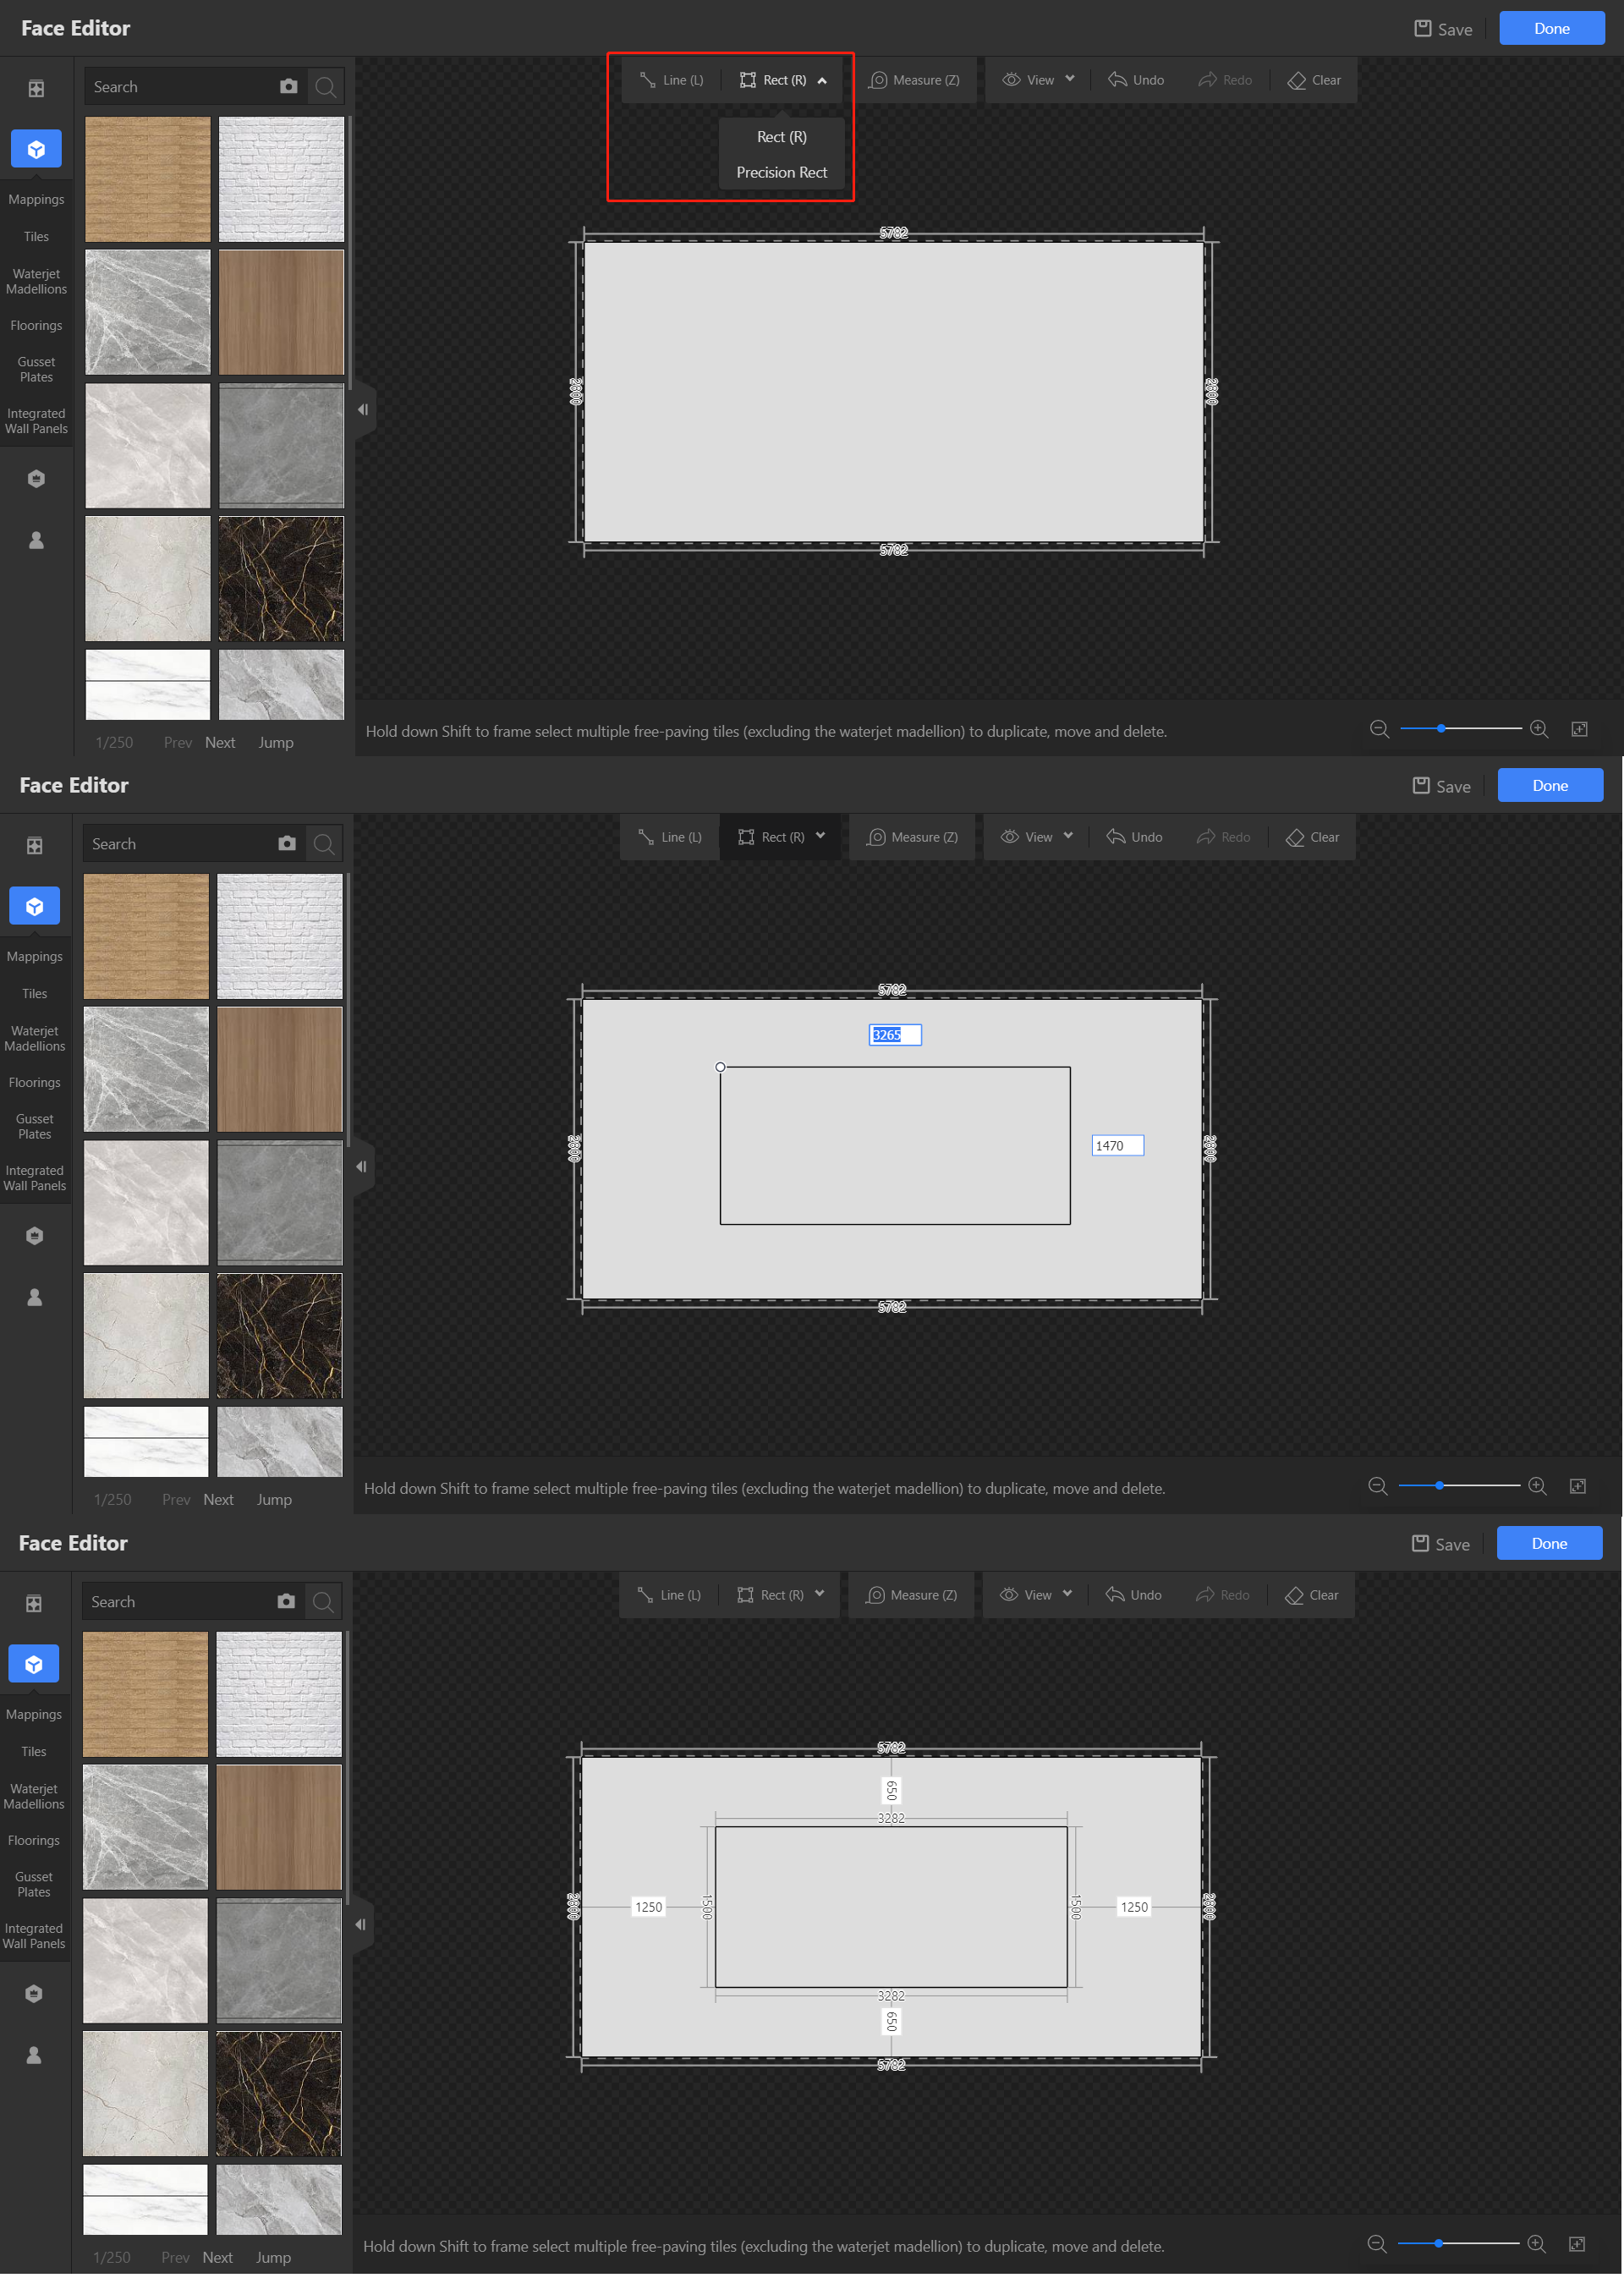The image size is (1624, 2278).
Task: Select the Line (L) tool in topmost toolbar
Action: [x=672, y=80]
